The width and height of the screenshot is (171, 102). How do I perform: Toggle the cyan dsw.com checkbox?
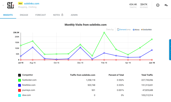pos(19,95)
